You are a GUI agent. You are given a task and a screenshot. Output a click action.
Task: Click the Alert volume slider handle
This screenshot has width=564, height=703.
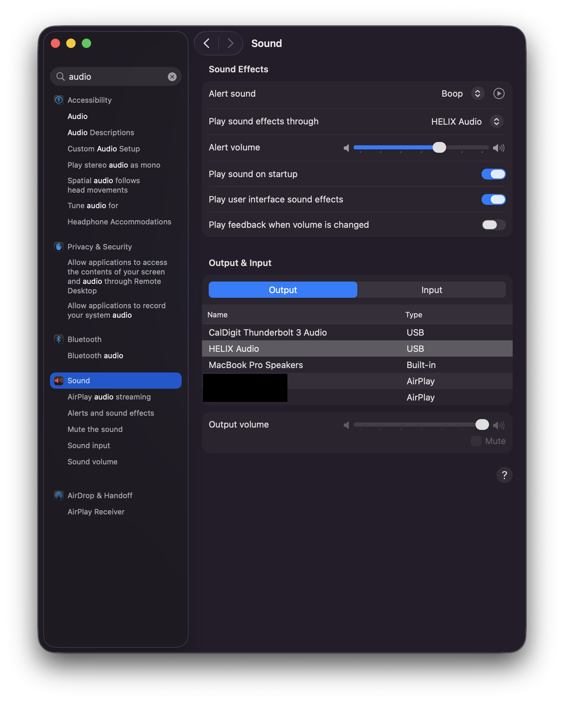(x=439, y=147)
